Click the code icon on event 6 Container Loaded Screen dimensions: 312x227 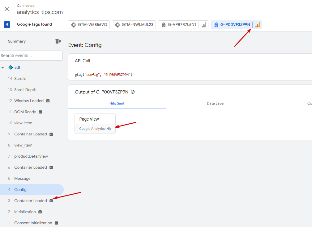(x=51, y=168)
